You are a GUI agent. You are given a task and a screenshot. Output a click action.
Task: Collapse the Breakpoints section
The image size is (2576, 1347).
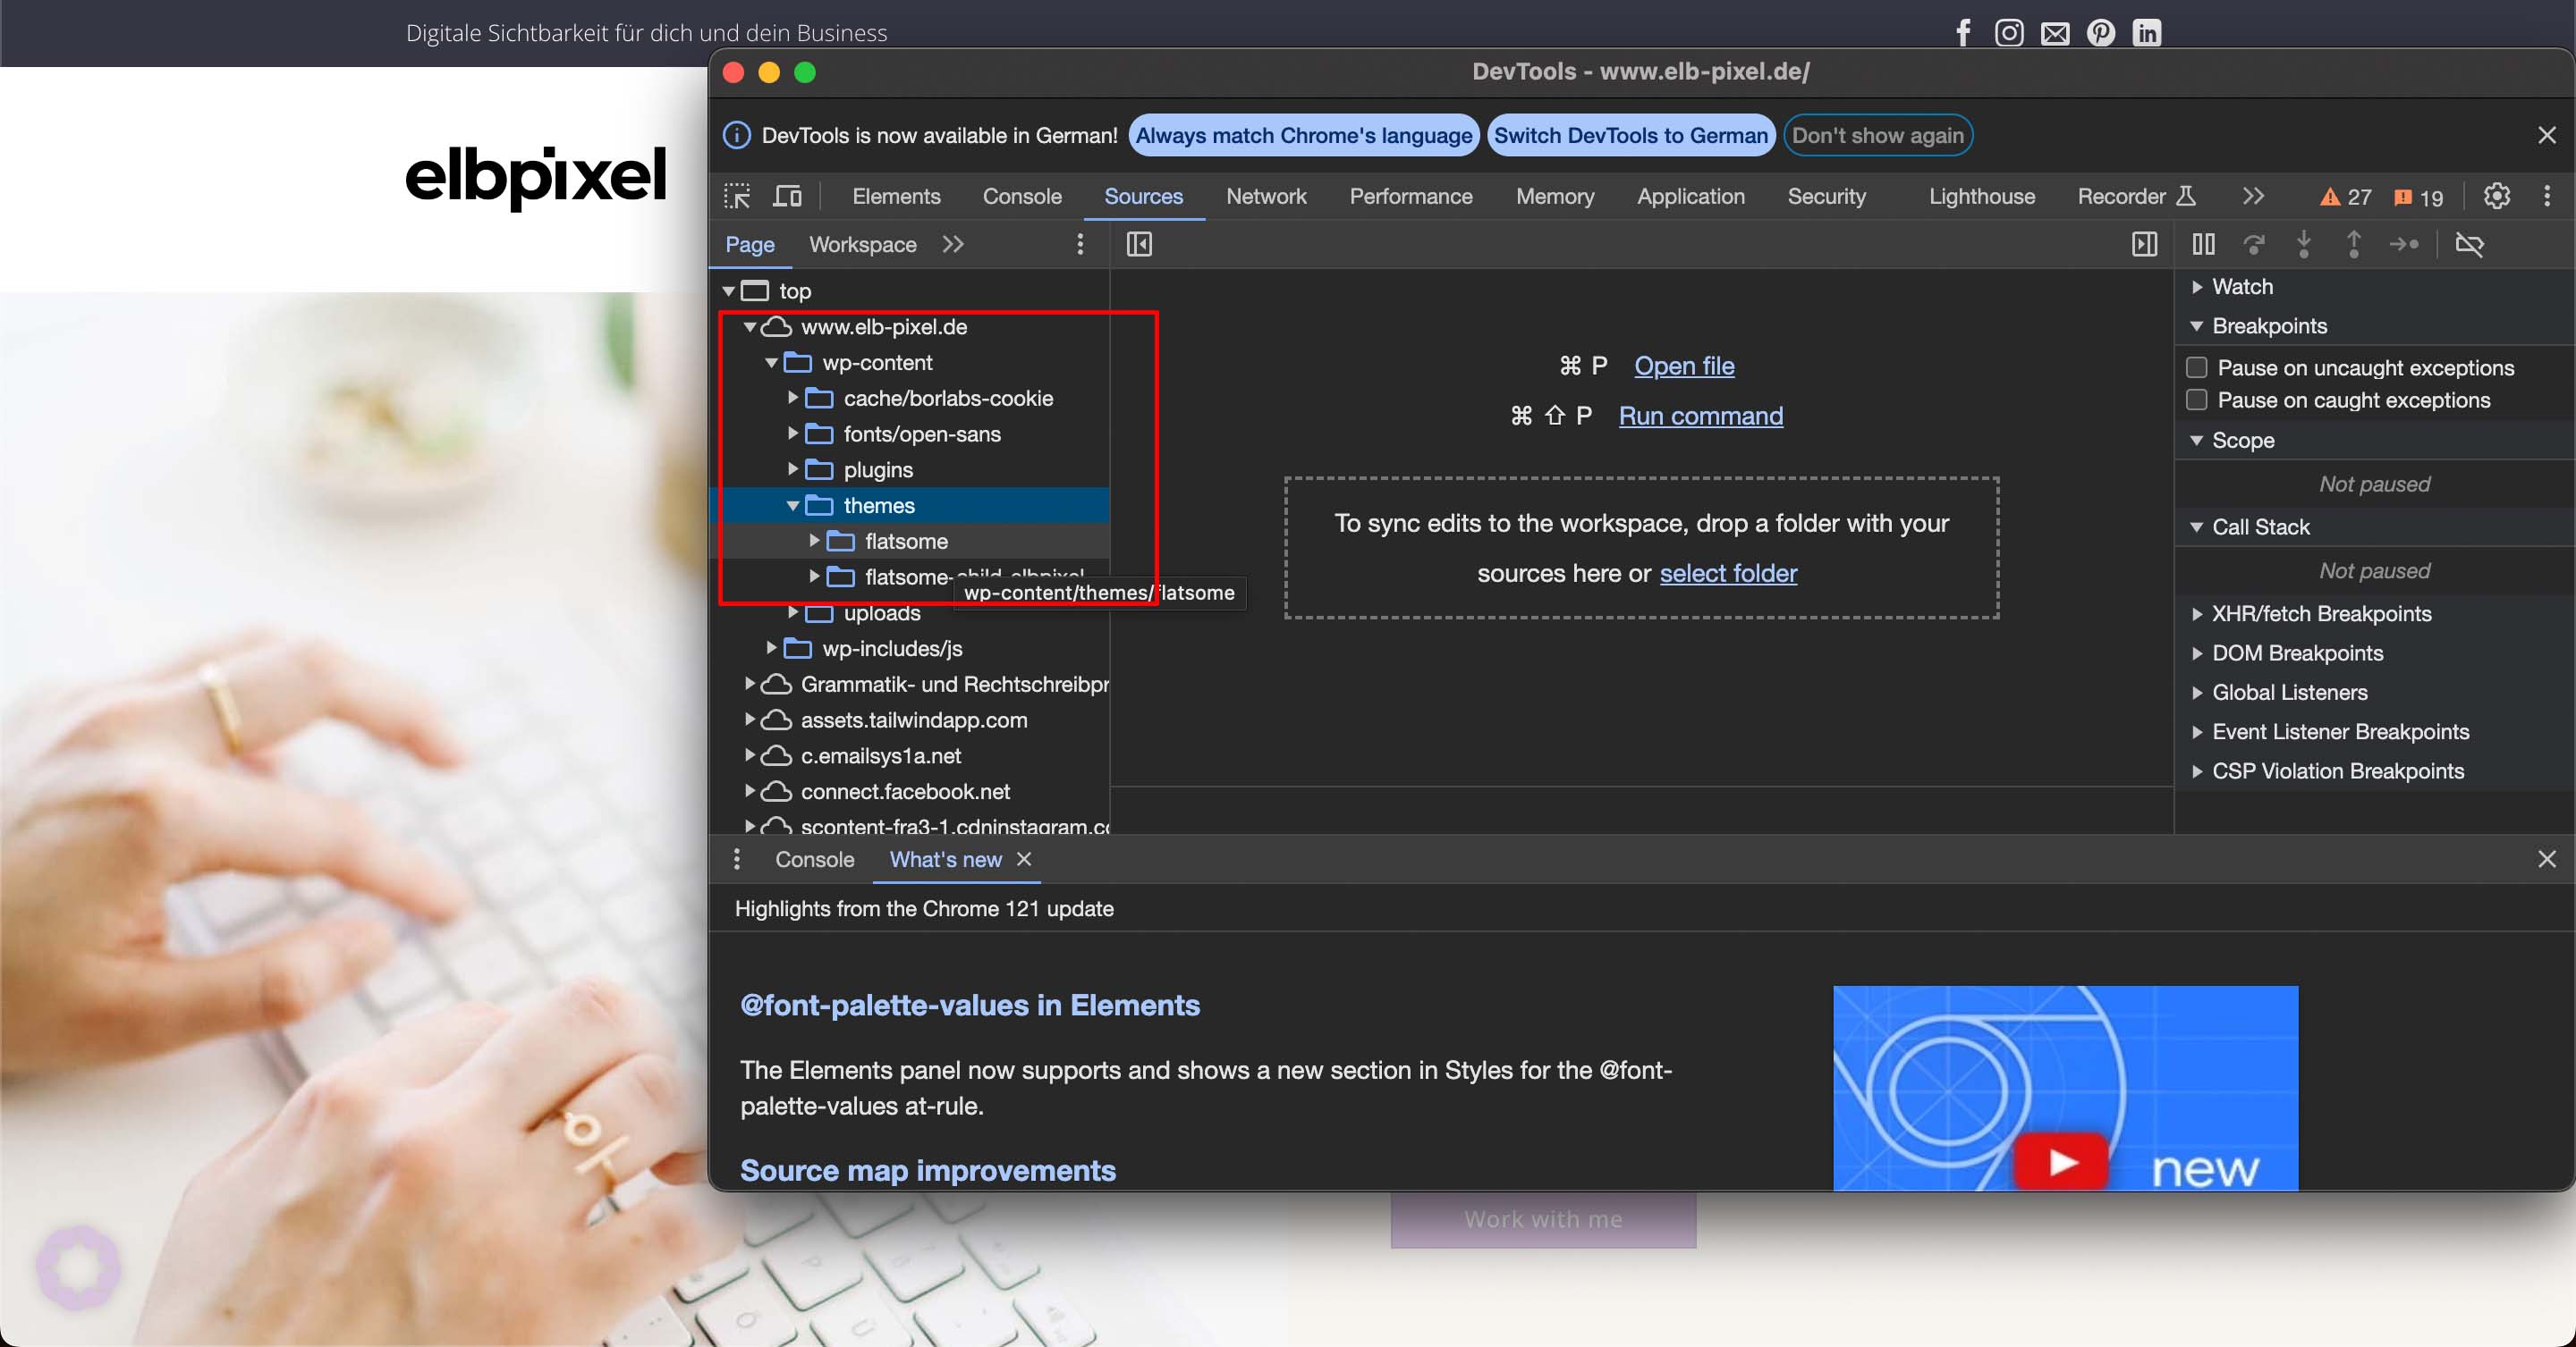[2197, 325]
